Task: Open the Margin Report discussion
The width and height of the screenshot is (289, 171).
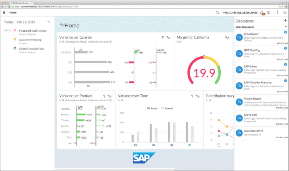Action: [x=262, y=103]
